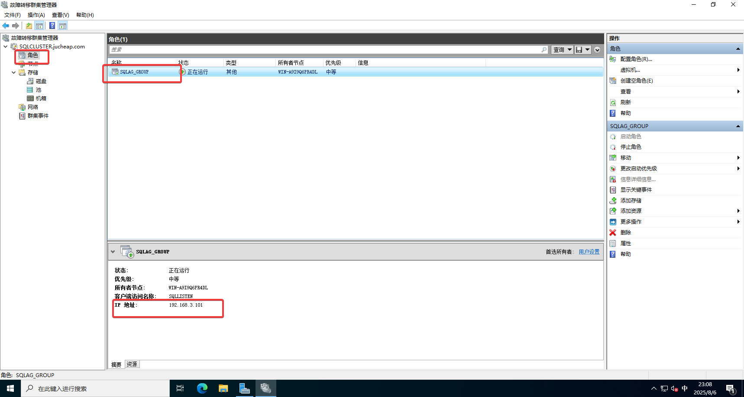The height and width of the screenshot is (397, 744).
Task: Open Task View on the taskbar
Action: pos(180,388)
